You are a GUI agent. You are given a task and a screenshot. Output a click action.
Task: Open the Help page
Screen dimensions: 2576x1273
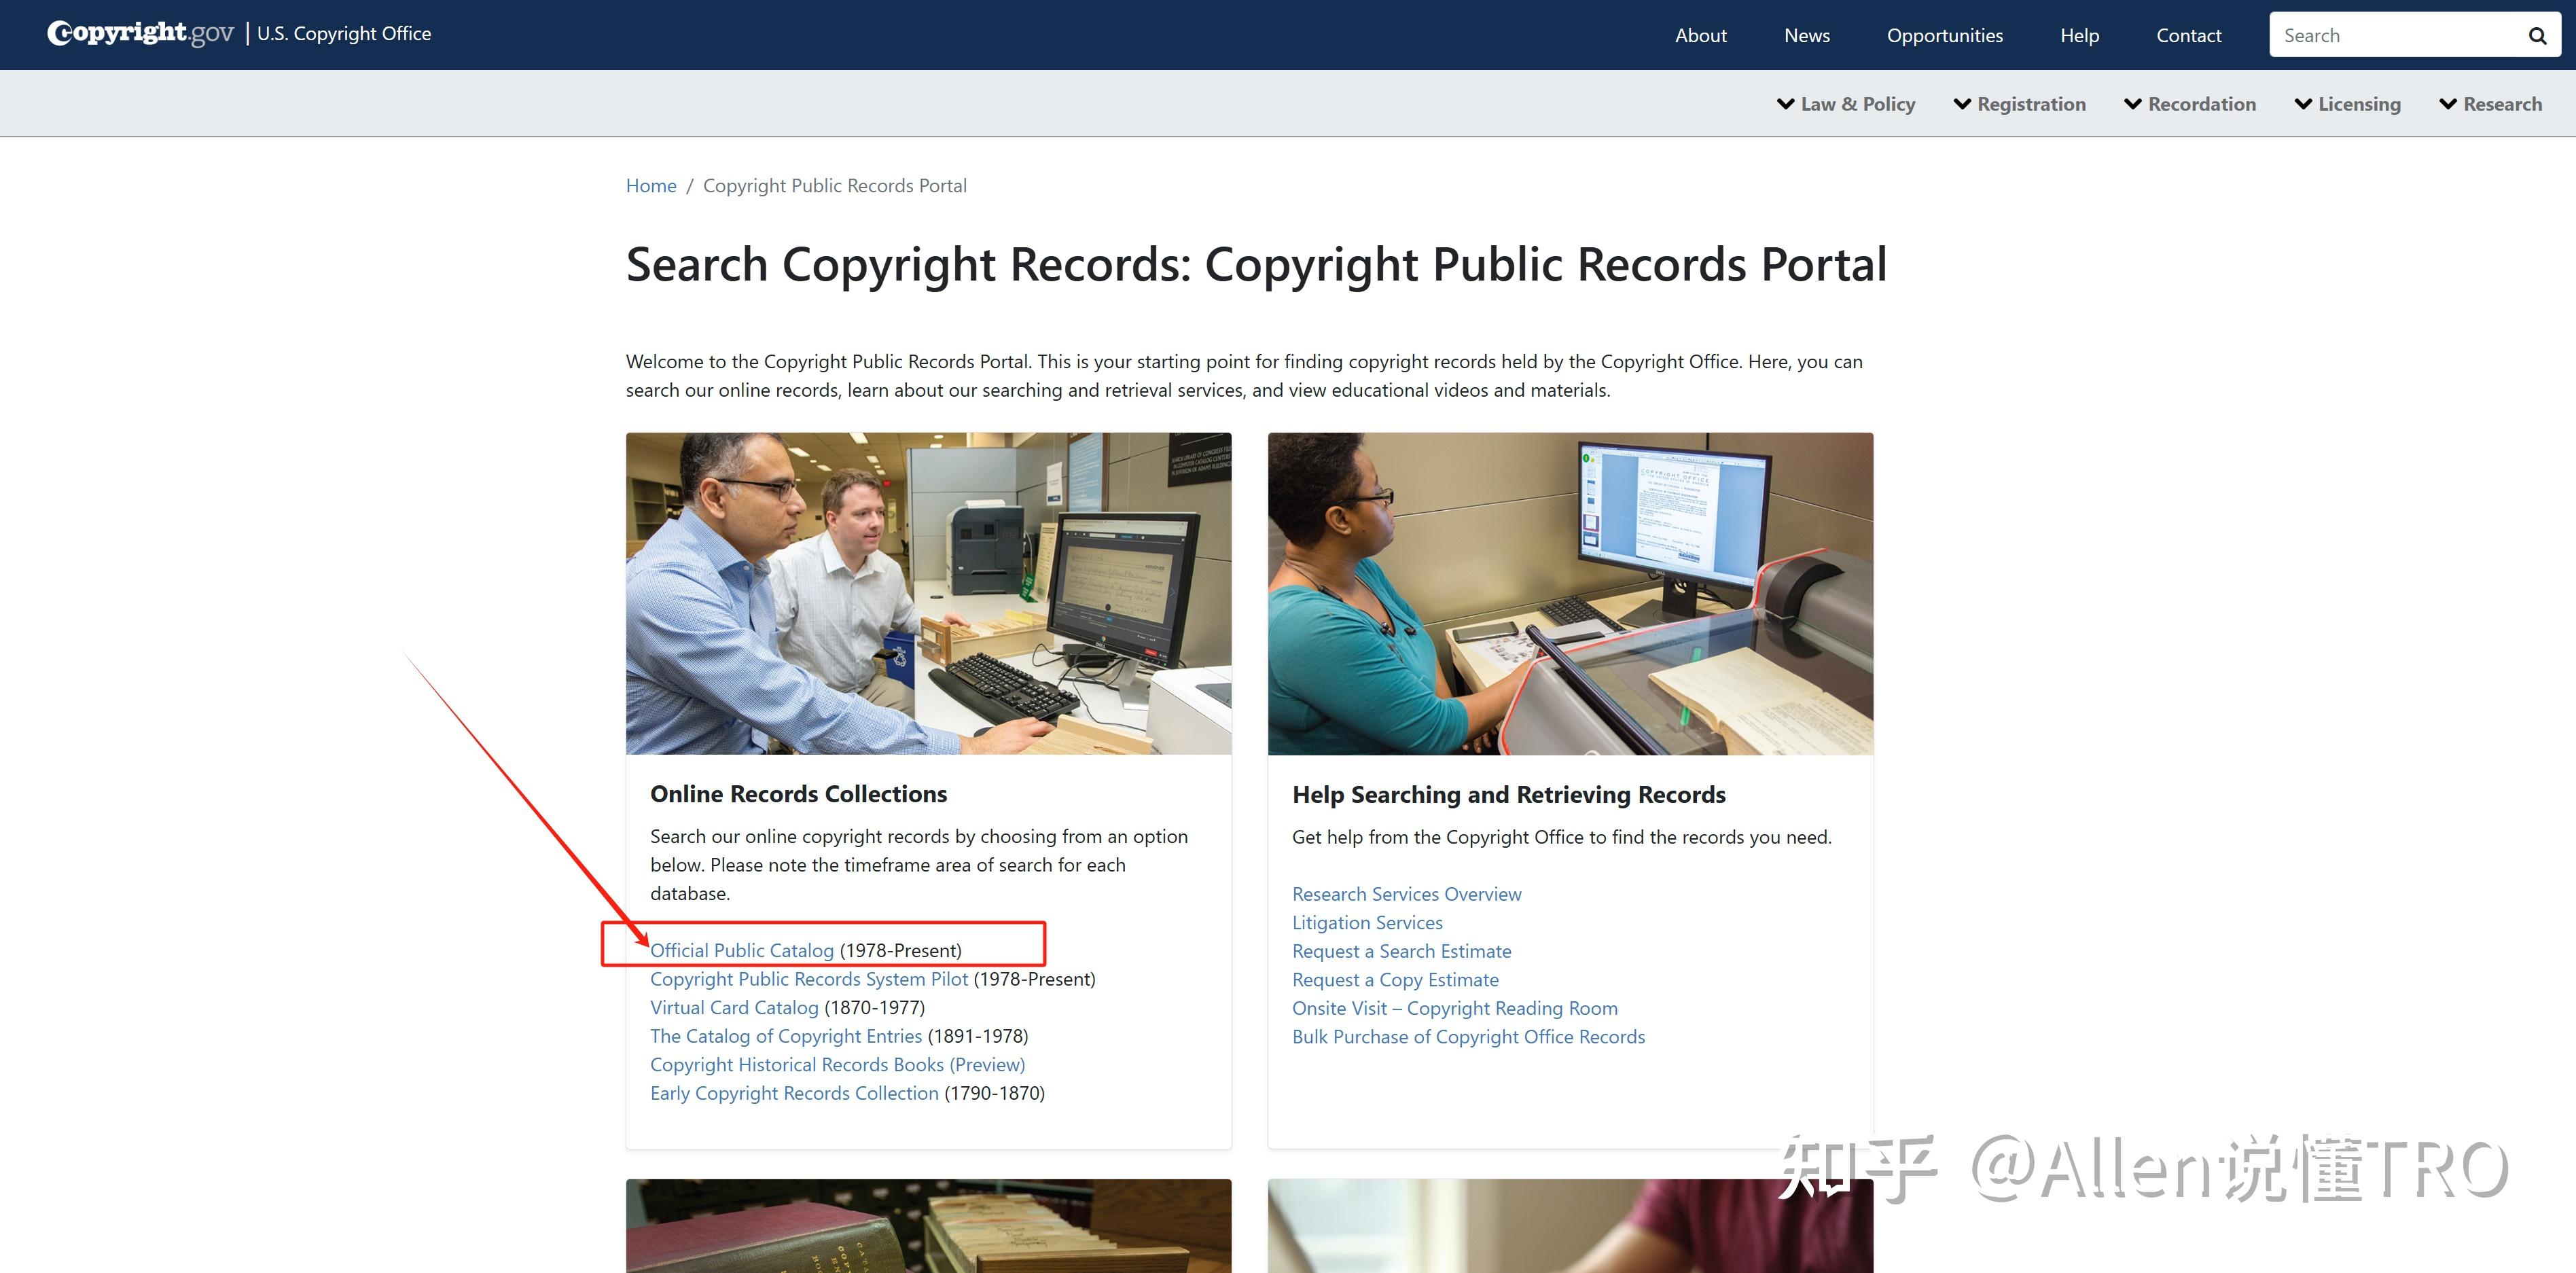click(x=2079, y=36)
